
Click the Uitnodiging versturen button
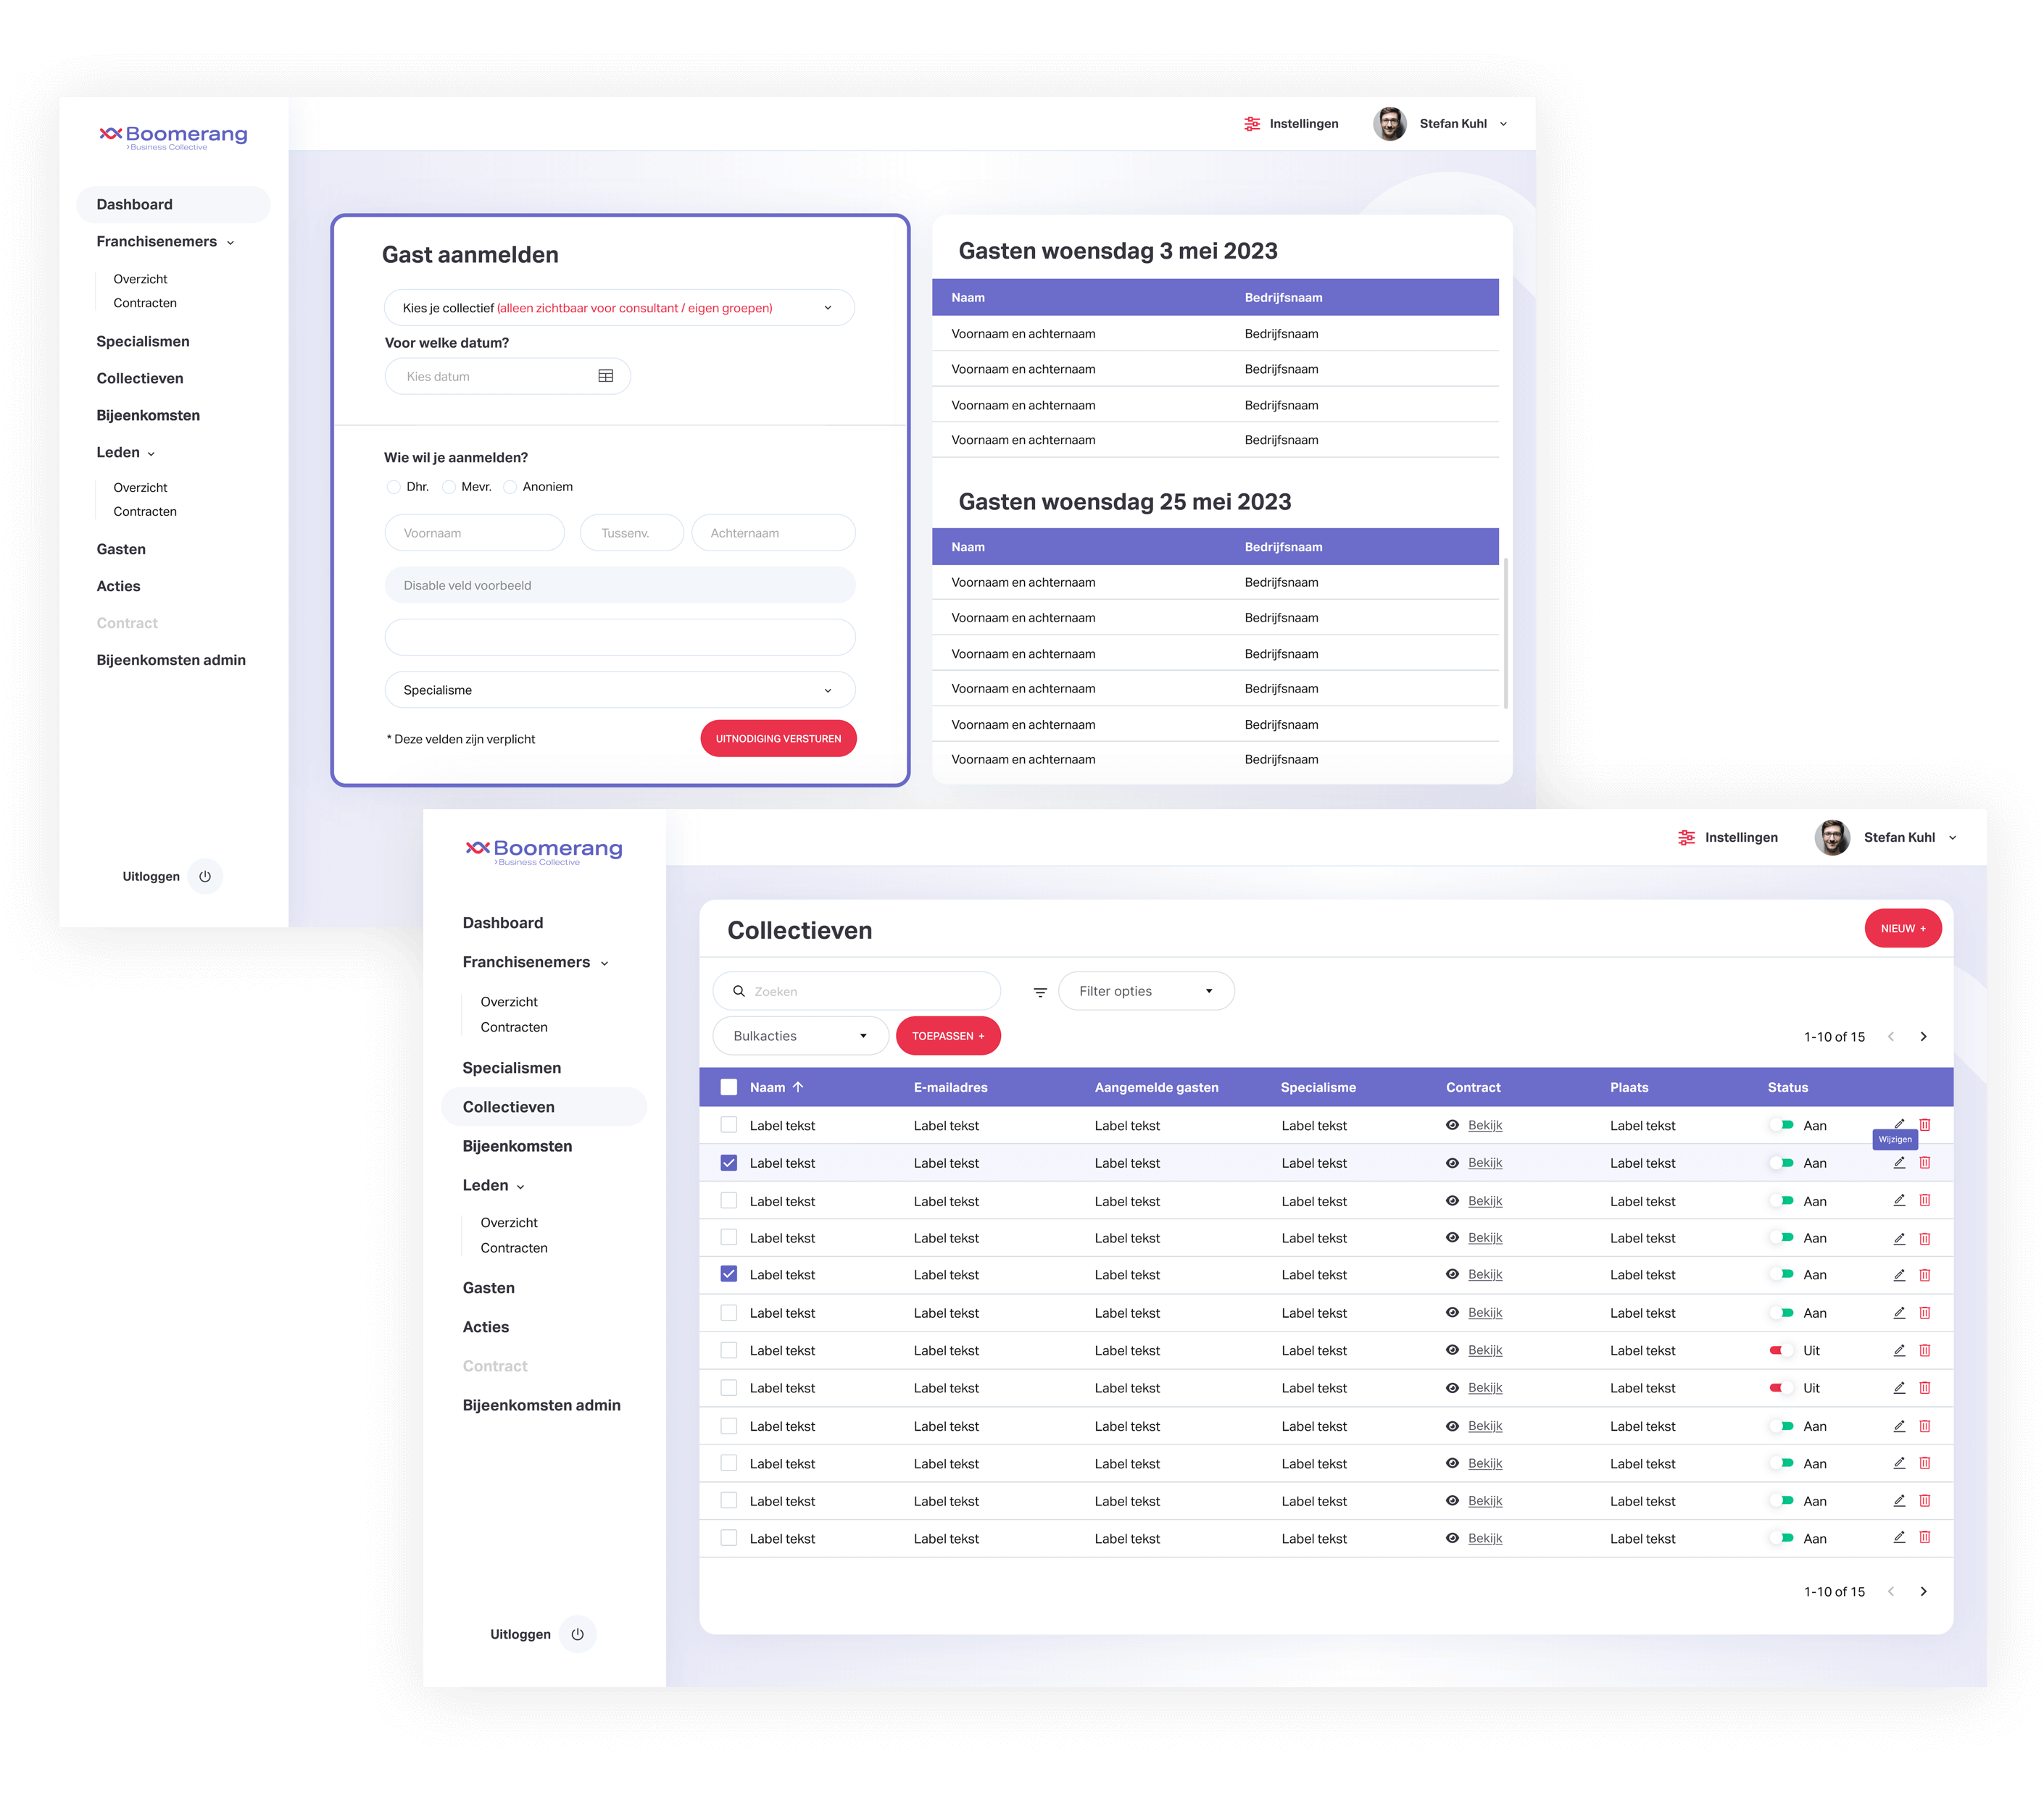point(778,739)
